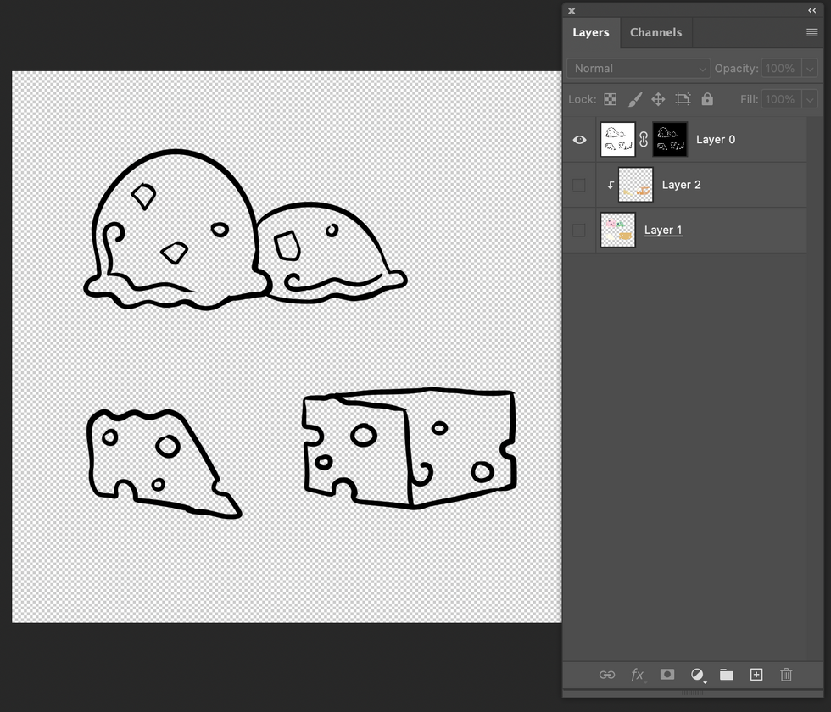Add a layer mask with the mask icon
831x712 pixels.
click(667, 674)
